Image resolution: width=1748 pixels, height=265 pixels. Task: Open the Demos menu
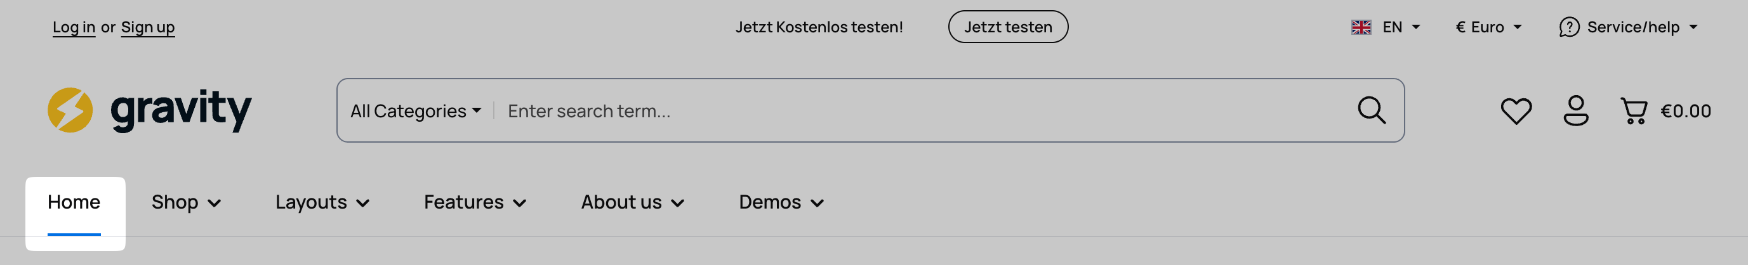[x=781, y=203]
